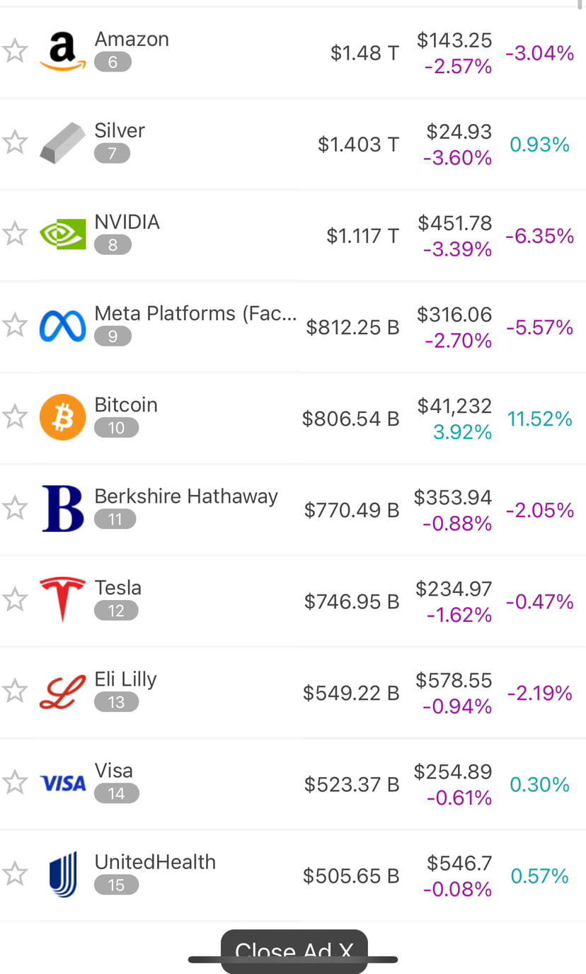Image resolution: width=586 pixels, height=974 pixels.
Task: Add Visa to favorites via star
Action: 15,783
